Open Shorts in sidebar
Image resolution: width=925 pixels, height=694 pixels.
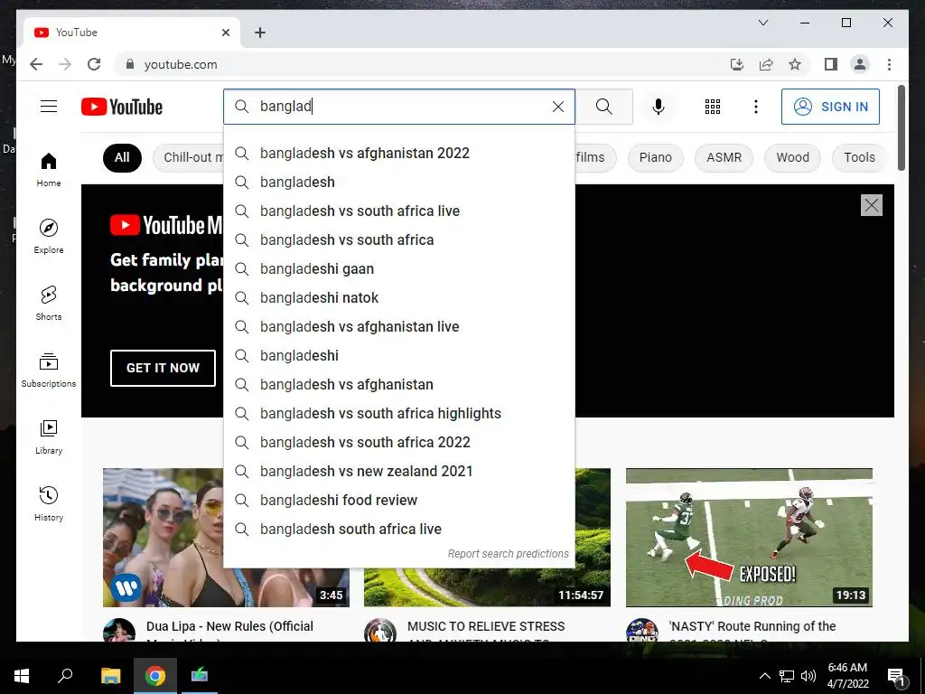49,303
